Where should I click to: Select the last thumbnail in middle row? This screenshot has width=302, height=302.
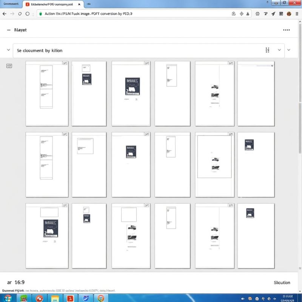[256, 165]
